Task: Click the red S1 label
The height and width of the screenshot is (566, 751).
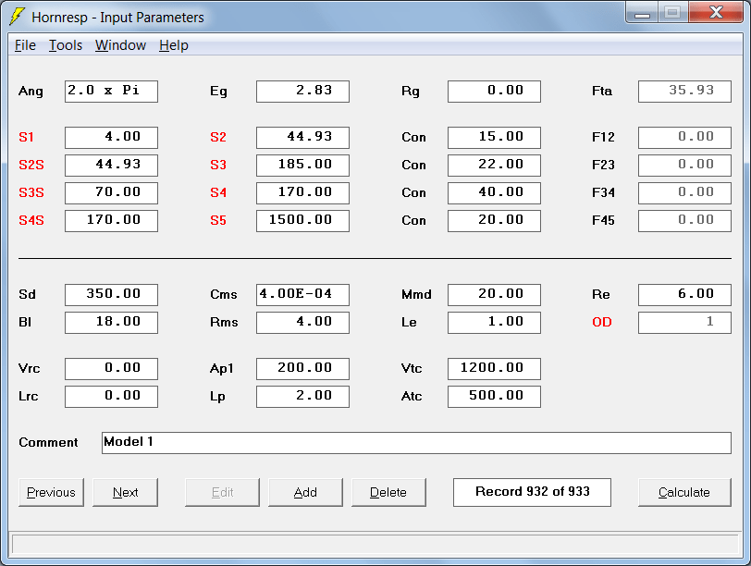Action: click(x=26, y=138)
